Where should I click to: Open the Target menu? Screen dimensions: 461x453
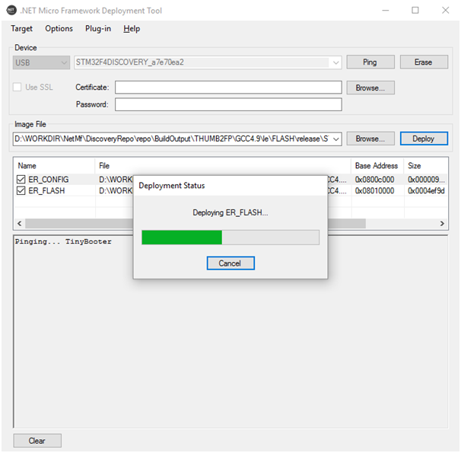pos(21,28)
